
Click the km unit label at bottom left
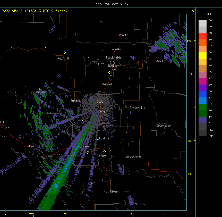pyautogui.click(x=4, y=214)
